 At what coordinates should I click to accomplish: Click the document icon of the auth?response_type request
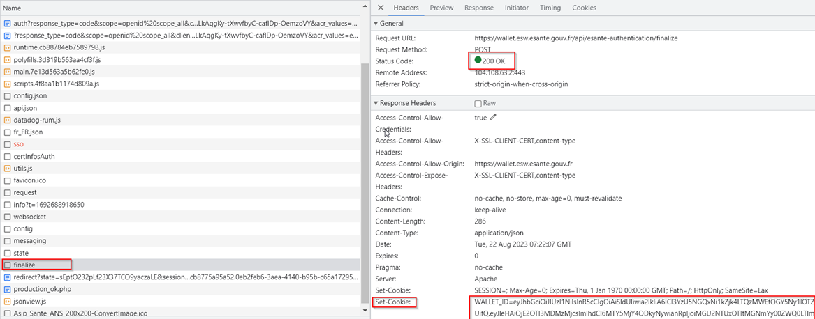click(8, 24)
